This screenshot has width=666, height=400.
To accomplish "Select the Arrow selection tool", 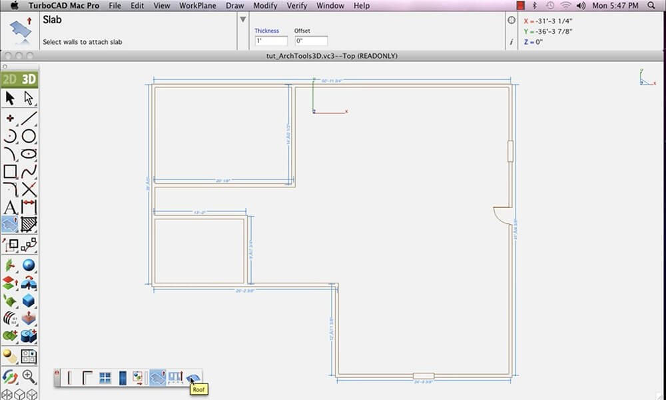I will point(9,97).
